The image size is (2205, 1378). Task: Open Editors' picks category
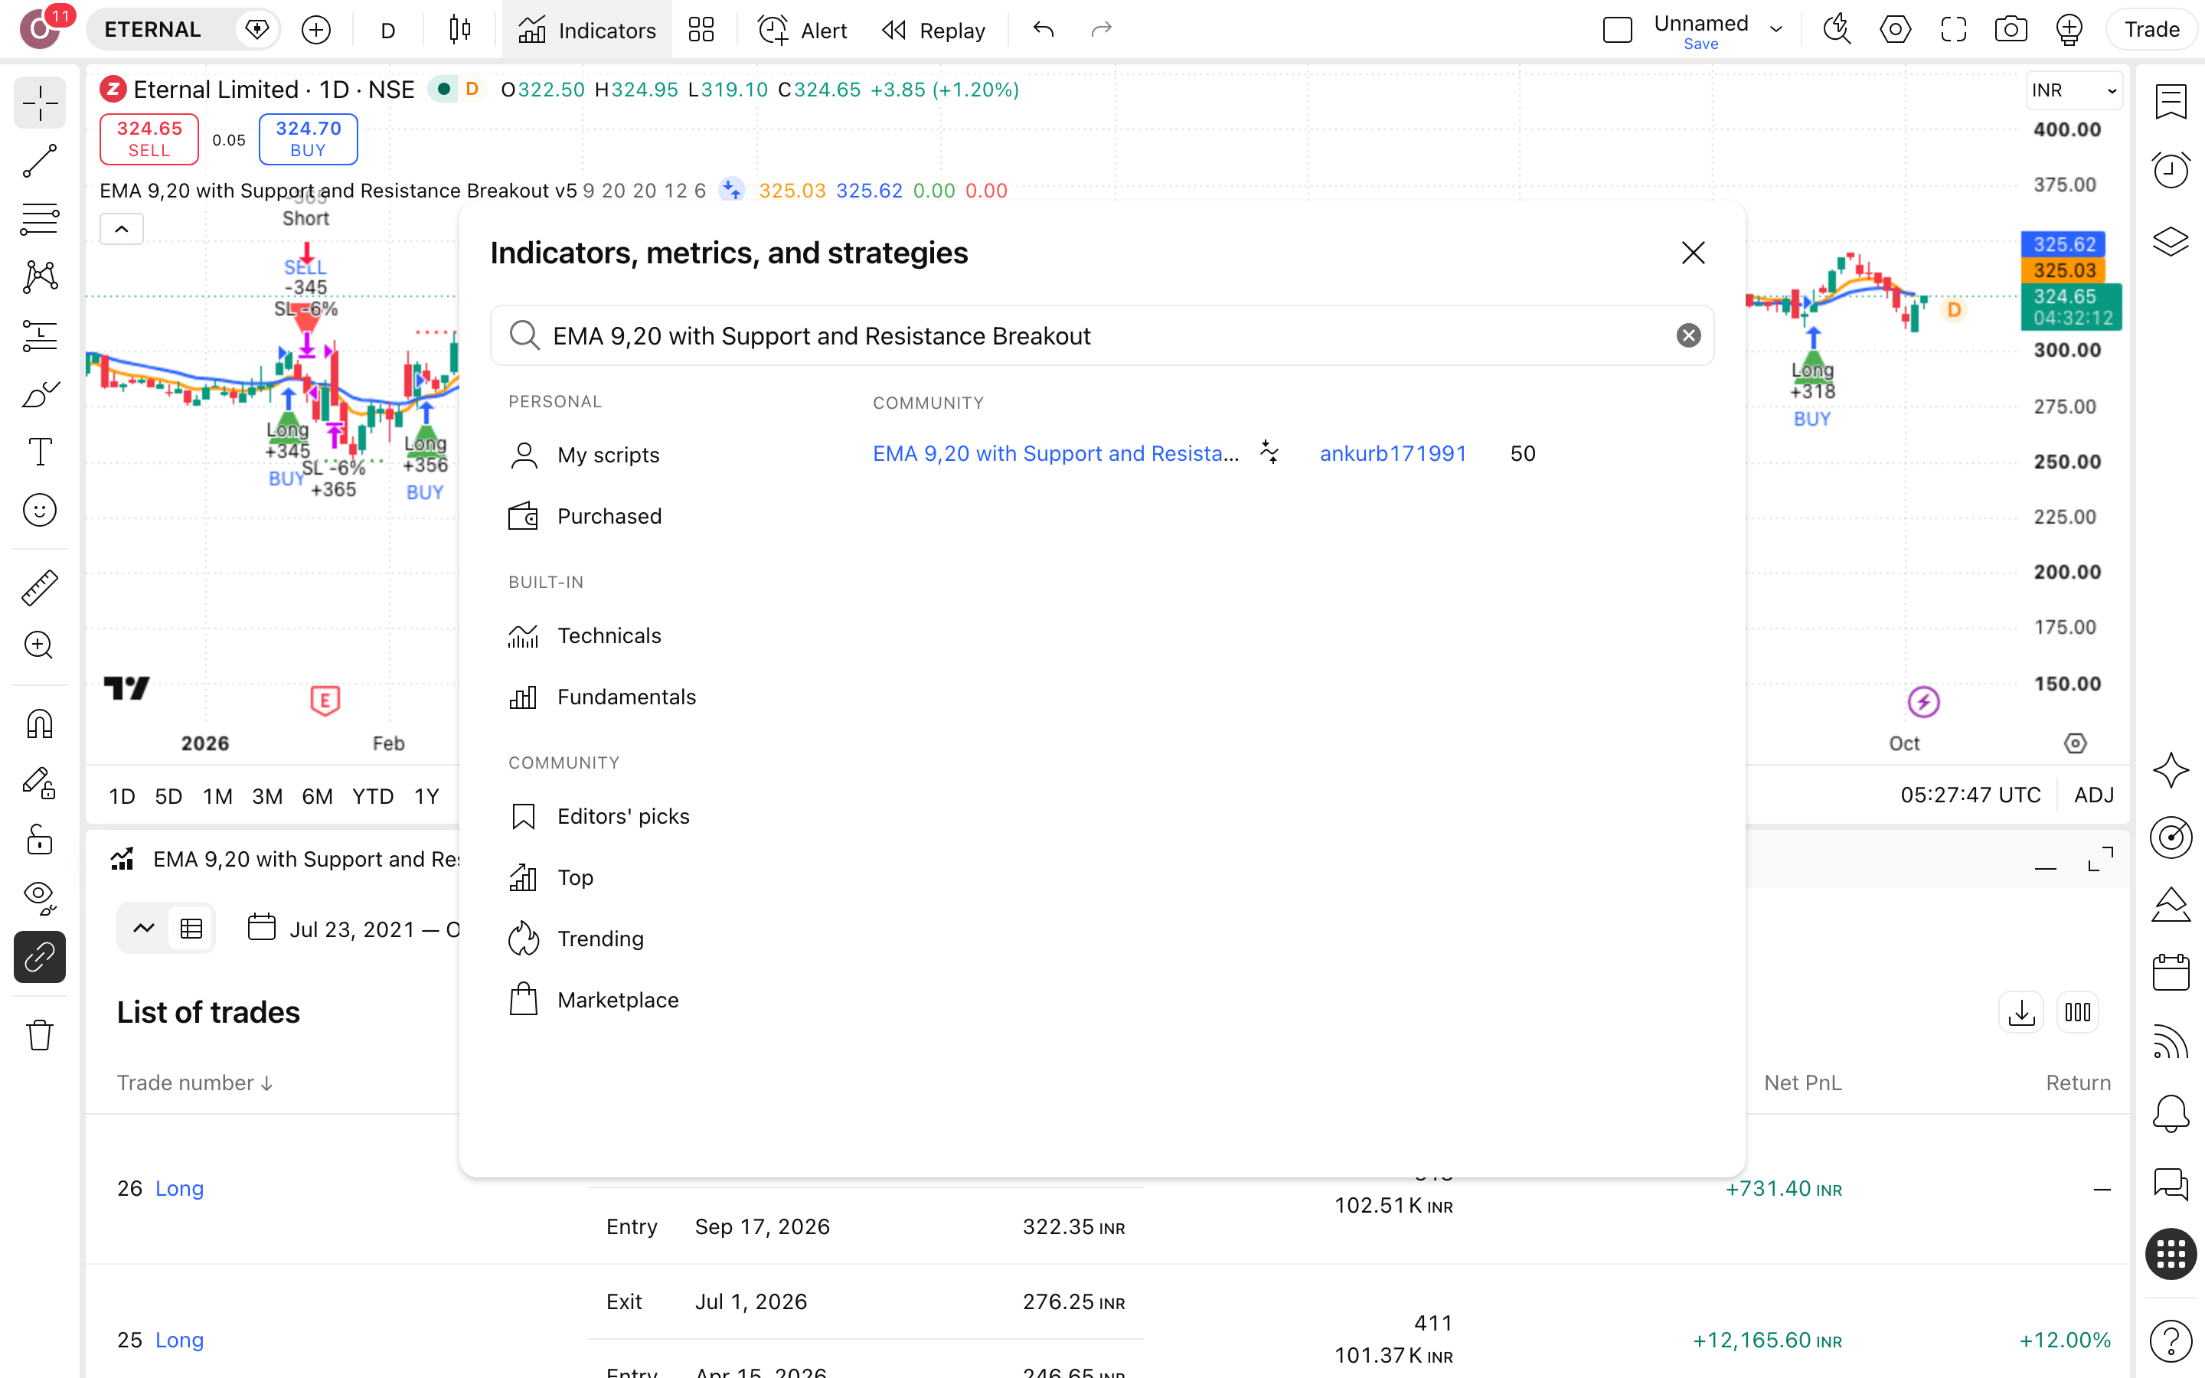599,815
